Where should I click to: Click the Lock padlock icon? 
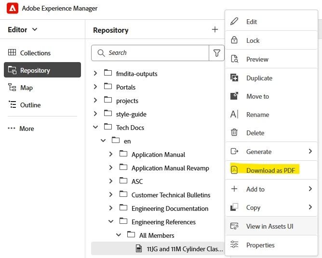[x=235, y=40]
